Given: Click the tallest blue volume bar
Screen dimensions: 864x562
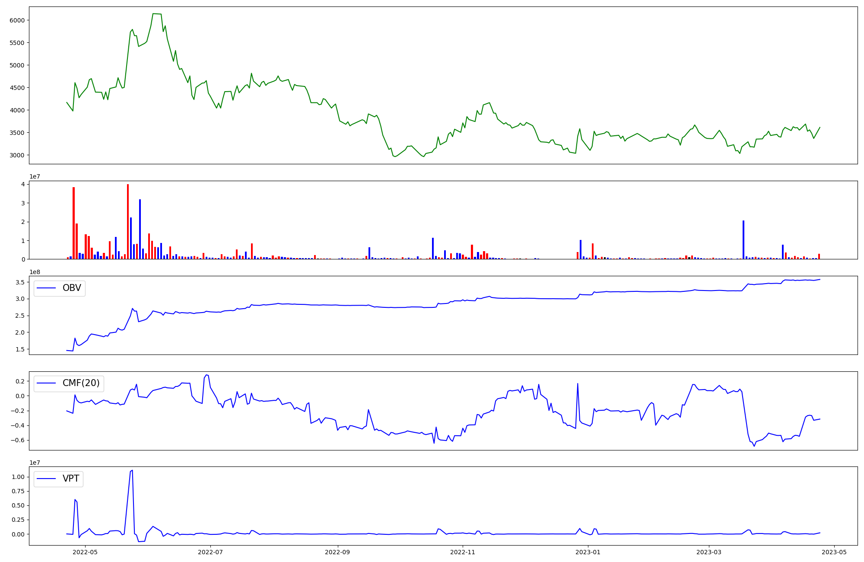Looking at the screenshot, I should tap(140, 229).
